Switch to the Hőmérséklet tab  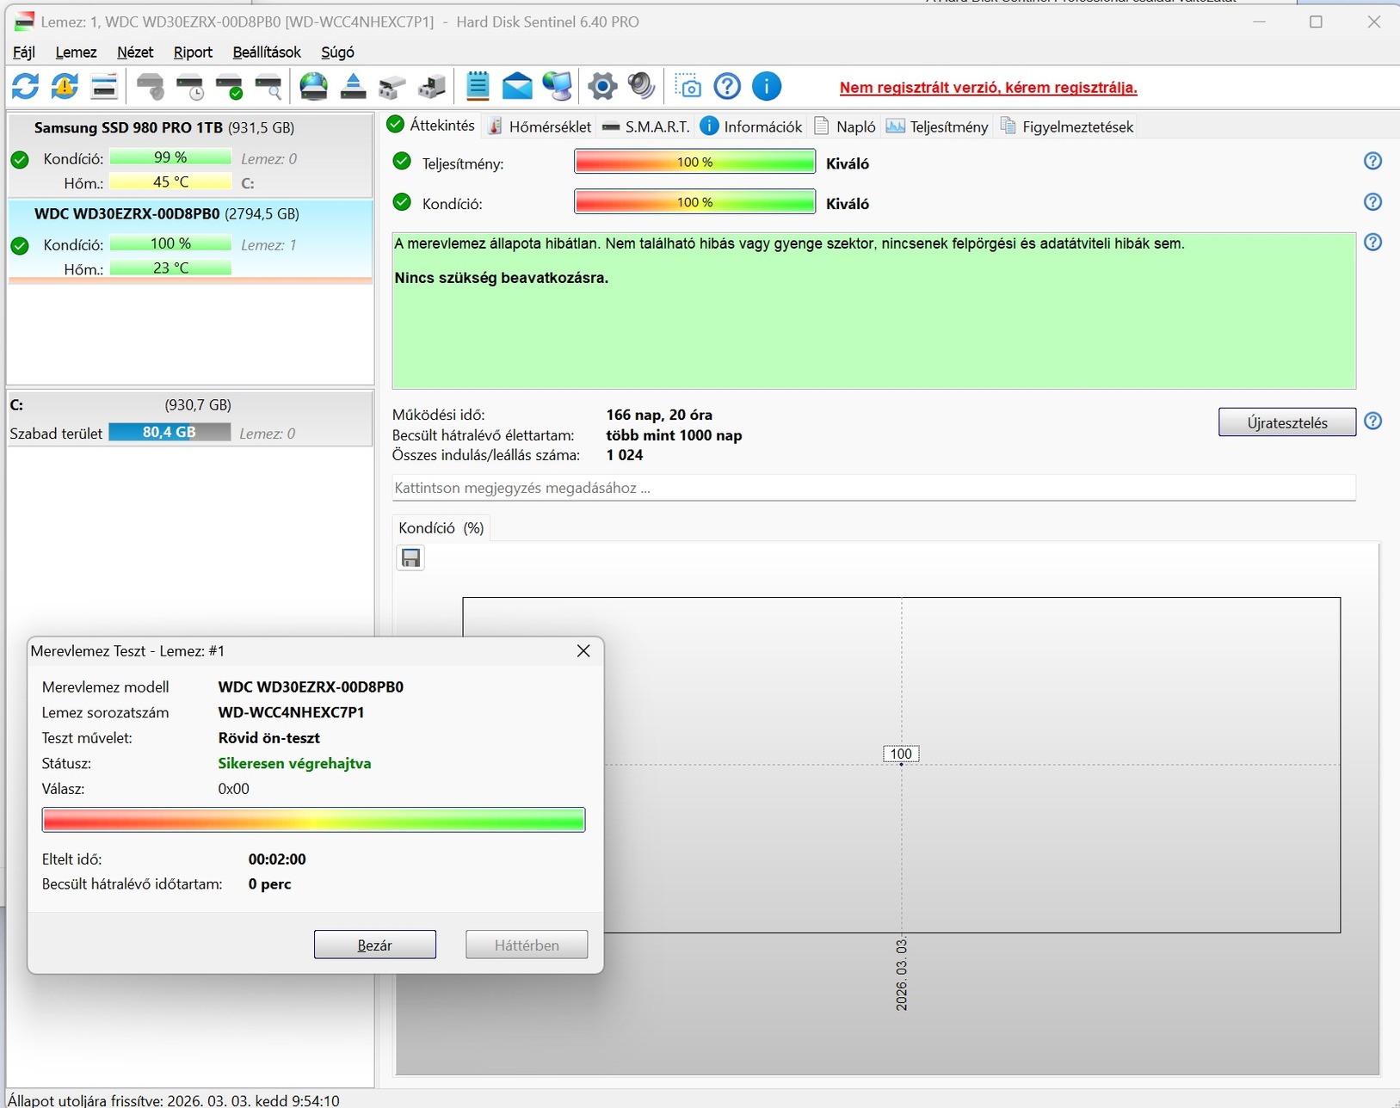[x=540, y=126]
